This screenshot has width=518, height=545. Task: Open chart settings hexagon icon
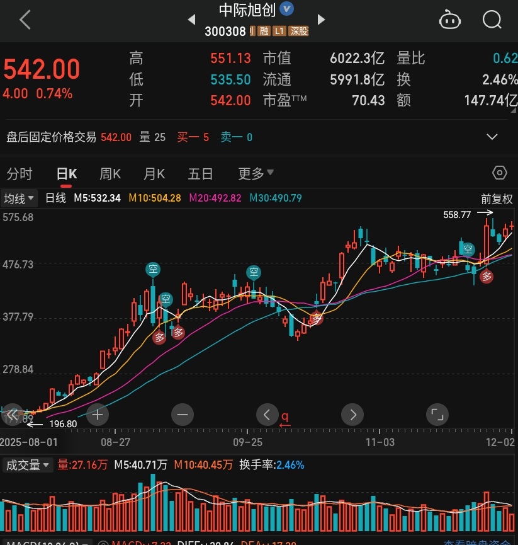click(x=499, y=173)
